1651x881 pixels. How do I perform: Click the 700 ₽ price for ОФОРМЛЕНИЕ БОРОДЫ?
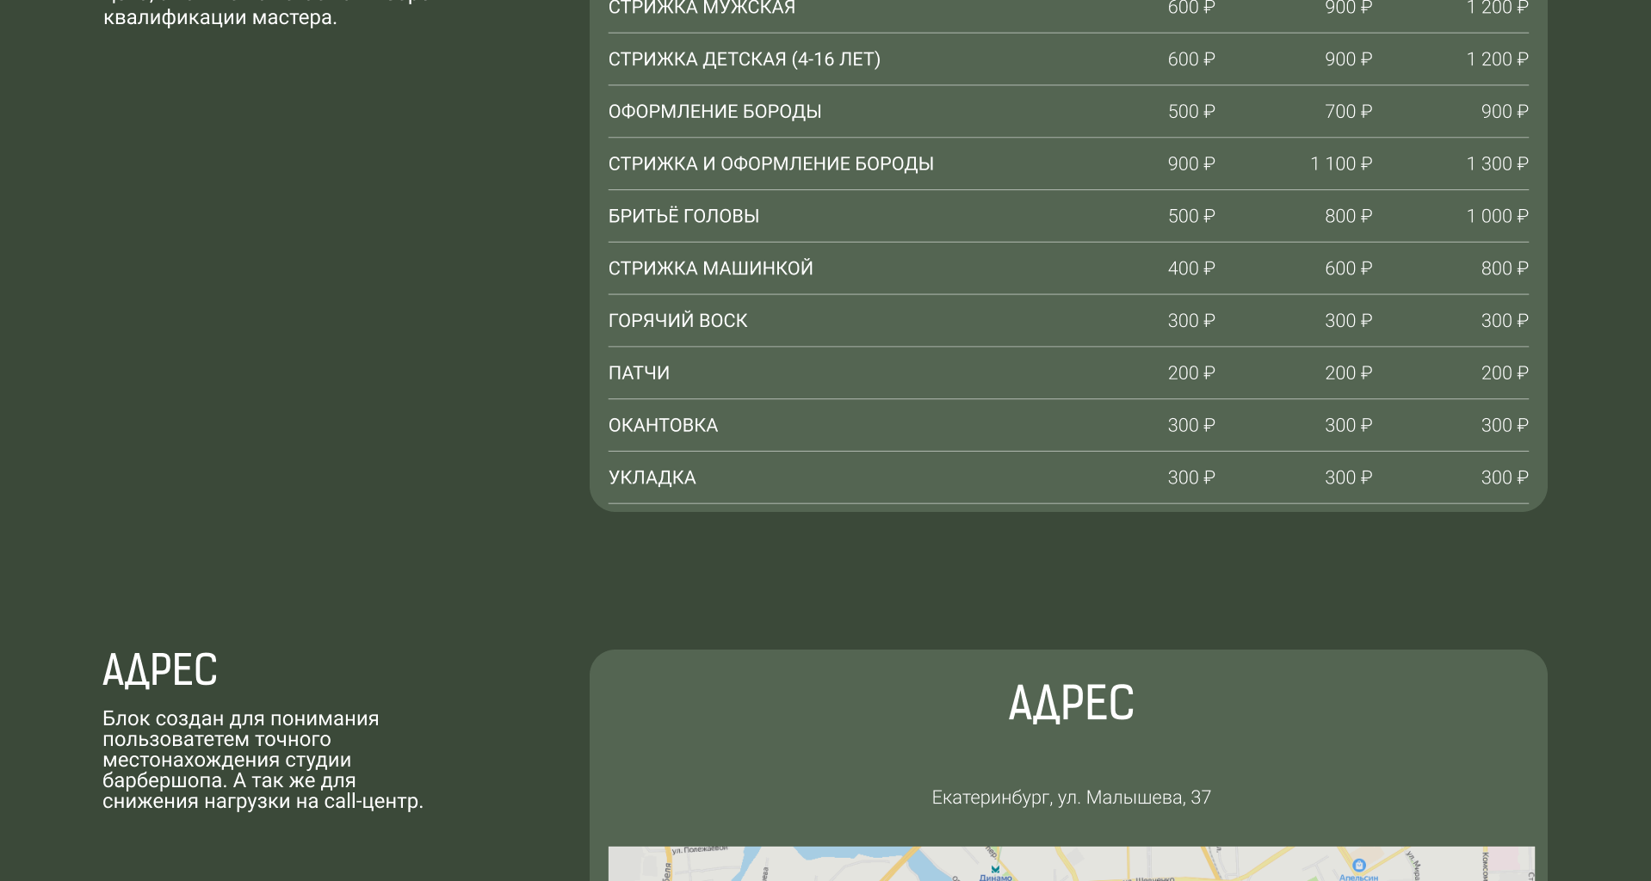pyautogui.click(x=1347, y=112)
